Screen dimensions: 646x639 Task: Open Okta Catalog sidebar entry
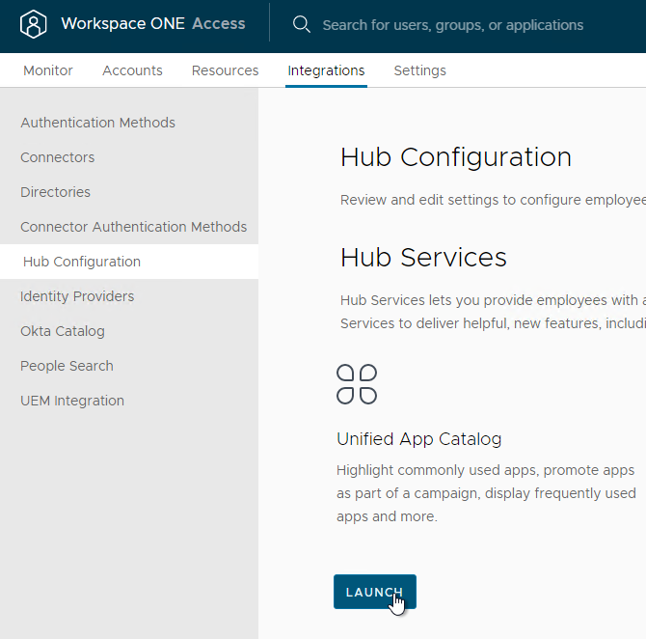(63, 331)
